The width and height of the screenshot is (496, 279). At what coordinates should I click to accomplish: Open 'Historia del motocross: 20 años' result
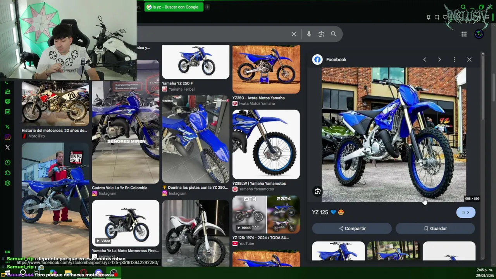pyautogui.click(x=55, y=131)
